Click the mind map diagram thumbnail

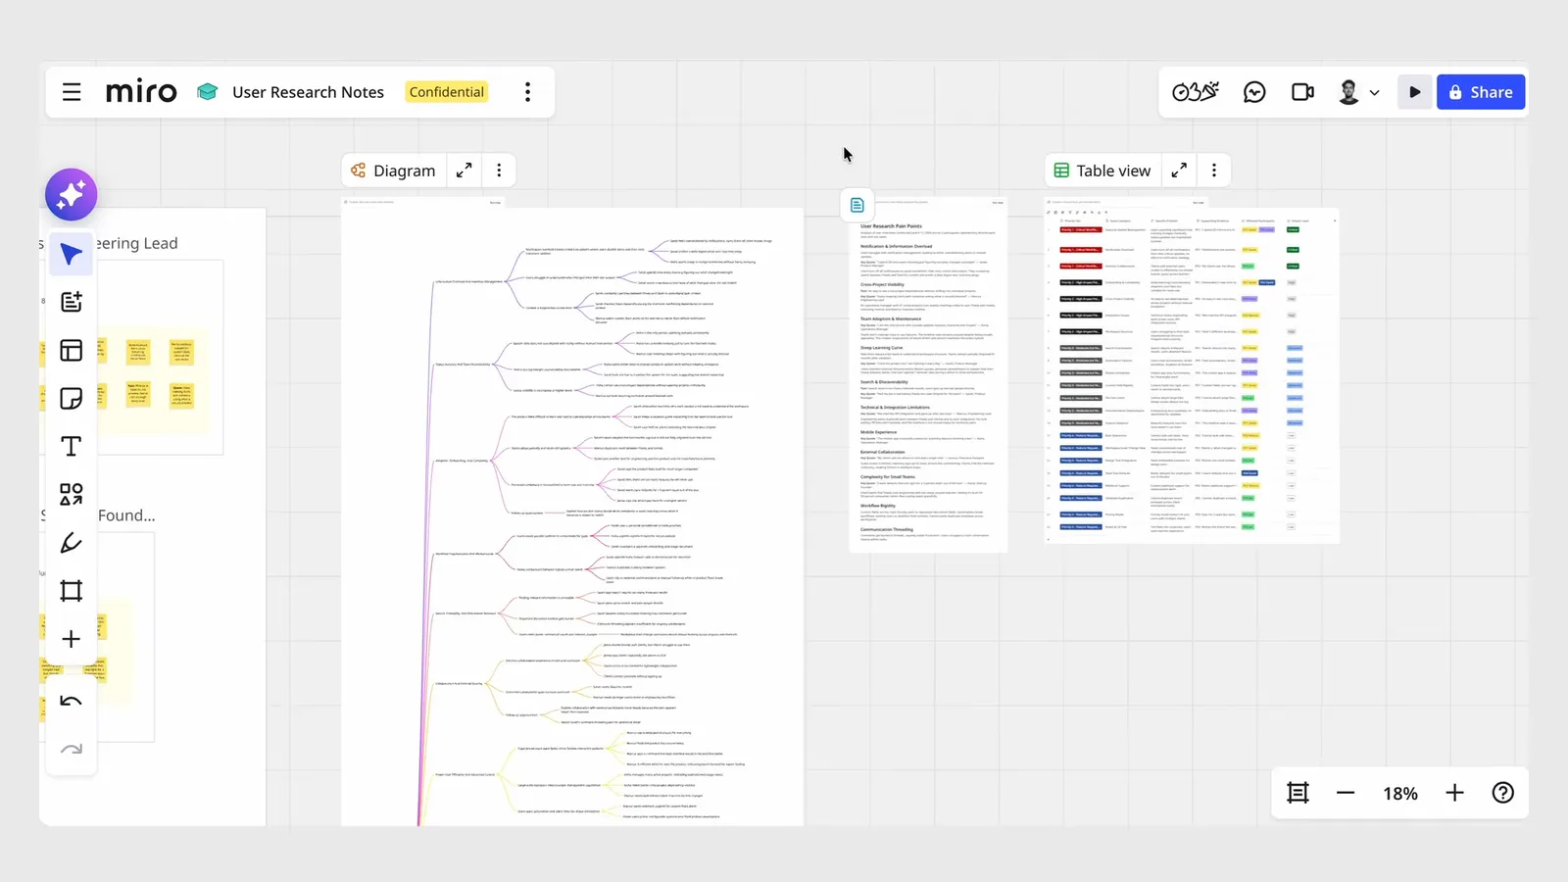[x=572, y=512]
